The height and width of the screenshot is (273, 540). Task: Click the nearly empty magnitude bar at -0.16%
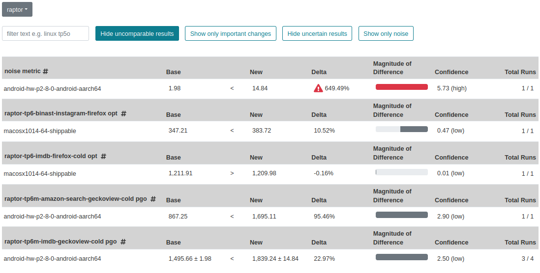pos(401,172)
